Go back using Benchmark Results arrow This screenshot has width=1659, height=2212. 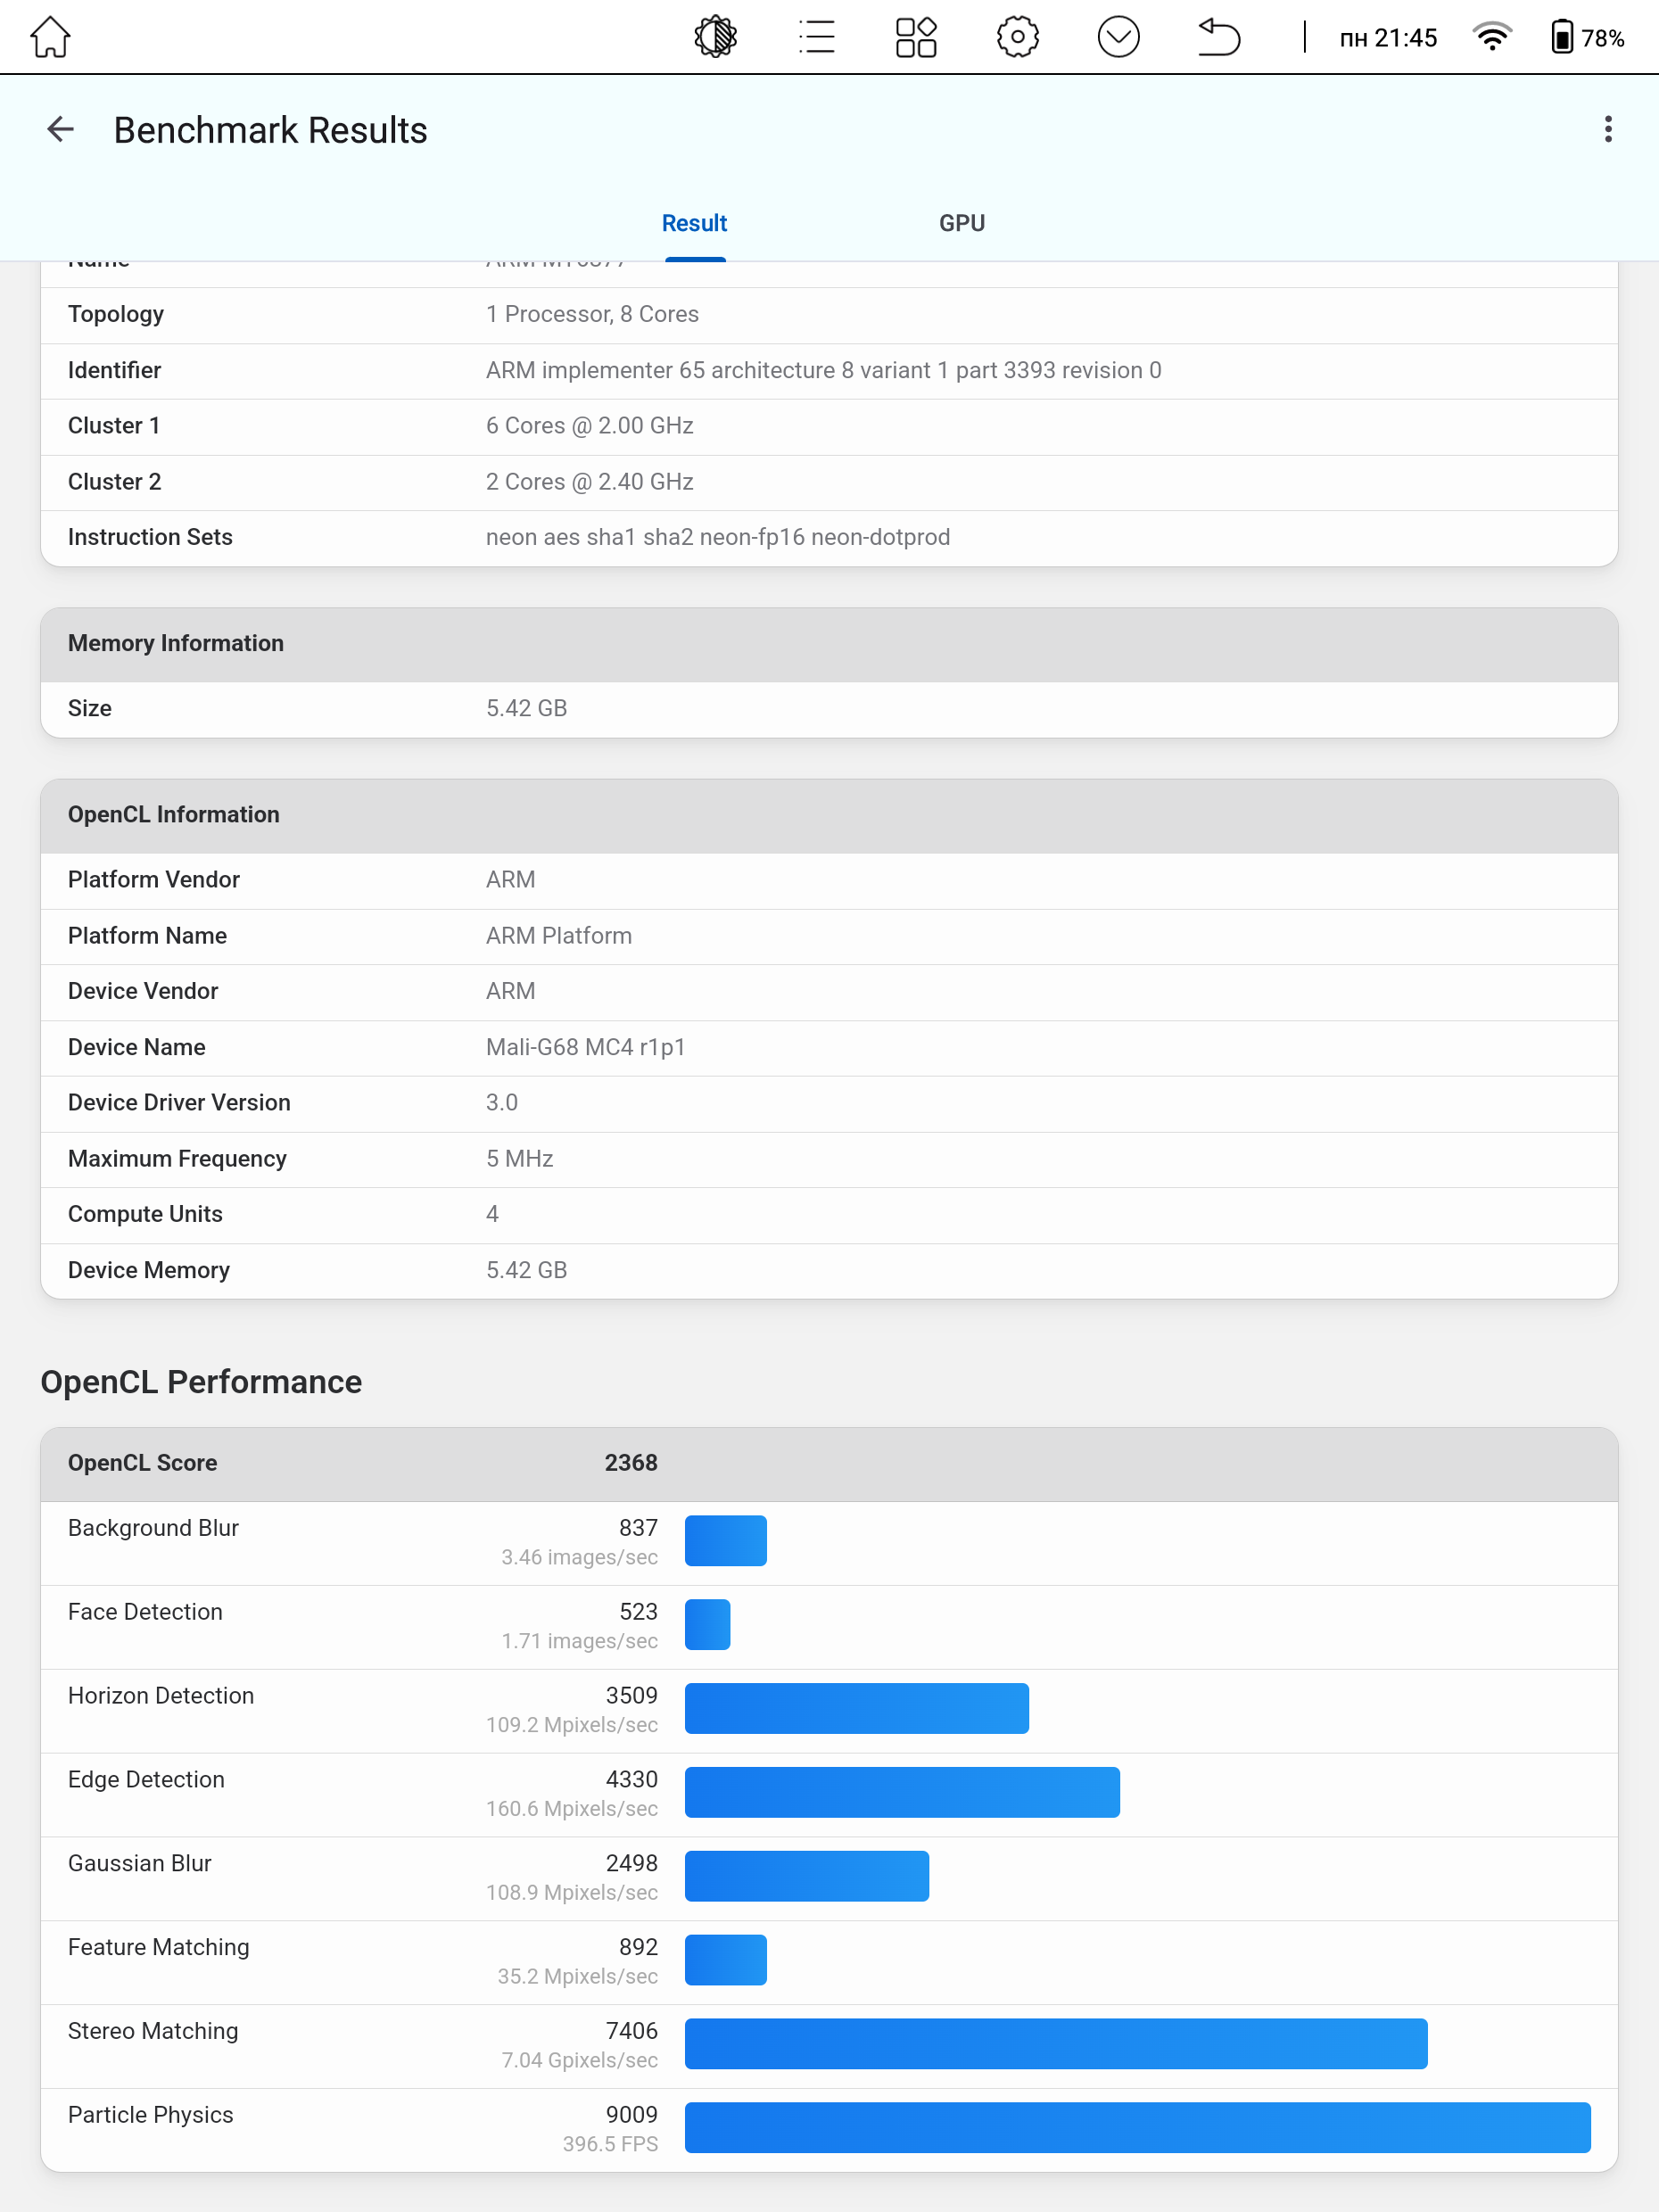point(61,129)
